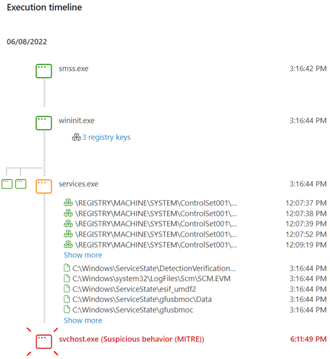Click registry icon for 12:07:39 PM entry

coord(68,223)
